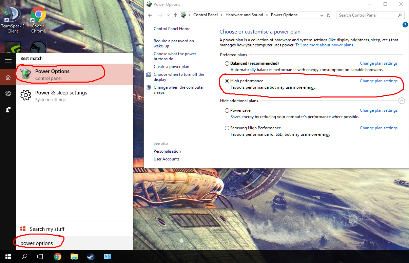Open the address bar history dropdown

[322, 15]
